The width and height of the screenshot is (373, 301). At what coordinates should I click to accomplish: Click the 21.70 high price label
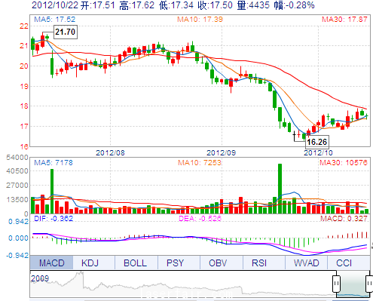(65, 32)
